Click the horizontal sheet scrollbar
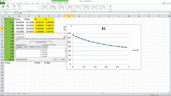The width and height of the screenshot is (171, 96). tap(134, 93)
